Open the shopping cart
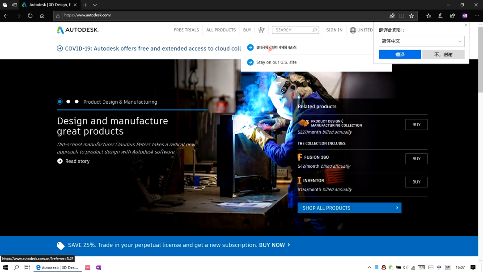Screen dimensions: 483x272 pos(262,30)
